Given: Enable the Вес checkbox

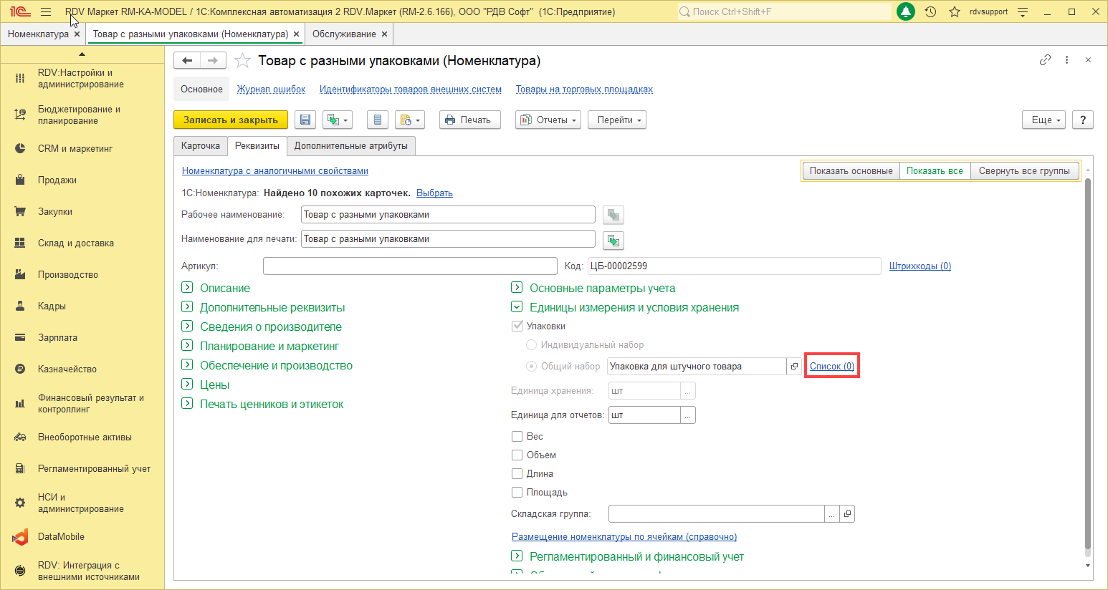Looking at the screenshot, I should 517,437.
